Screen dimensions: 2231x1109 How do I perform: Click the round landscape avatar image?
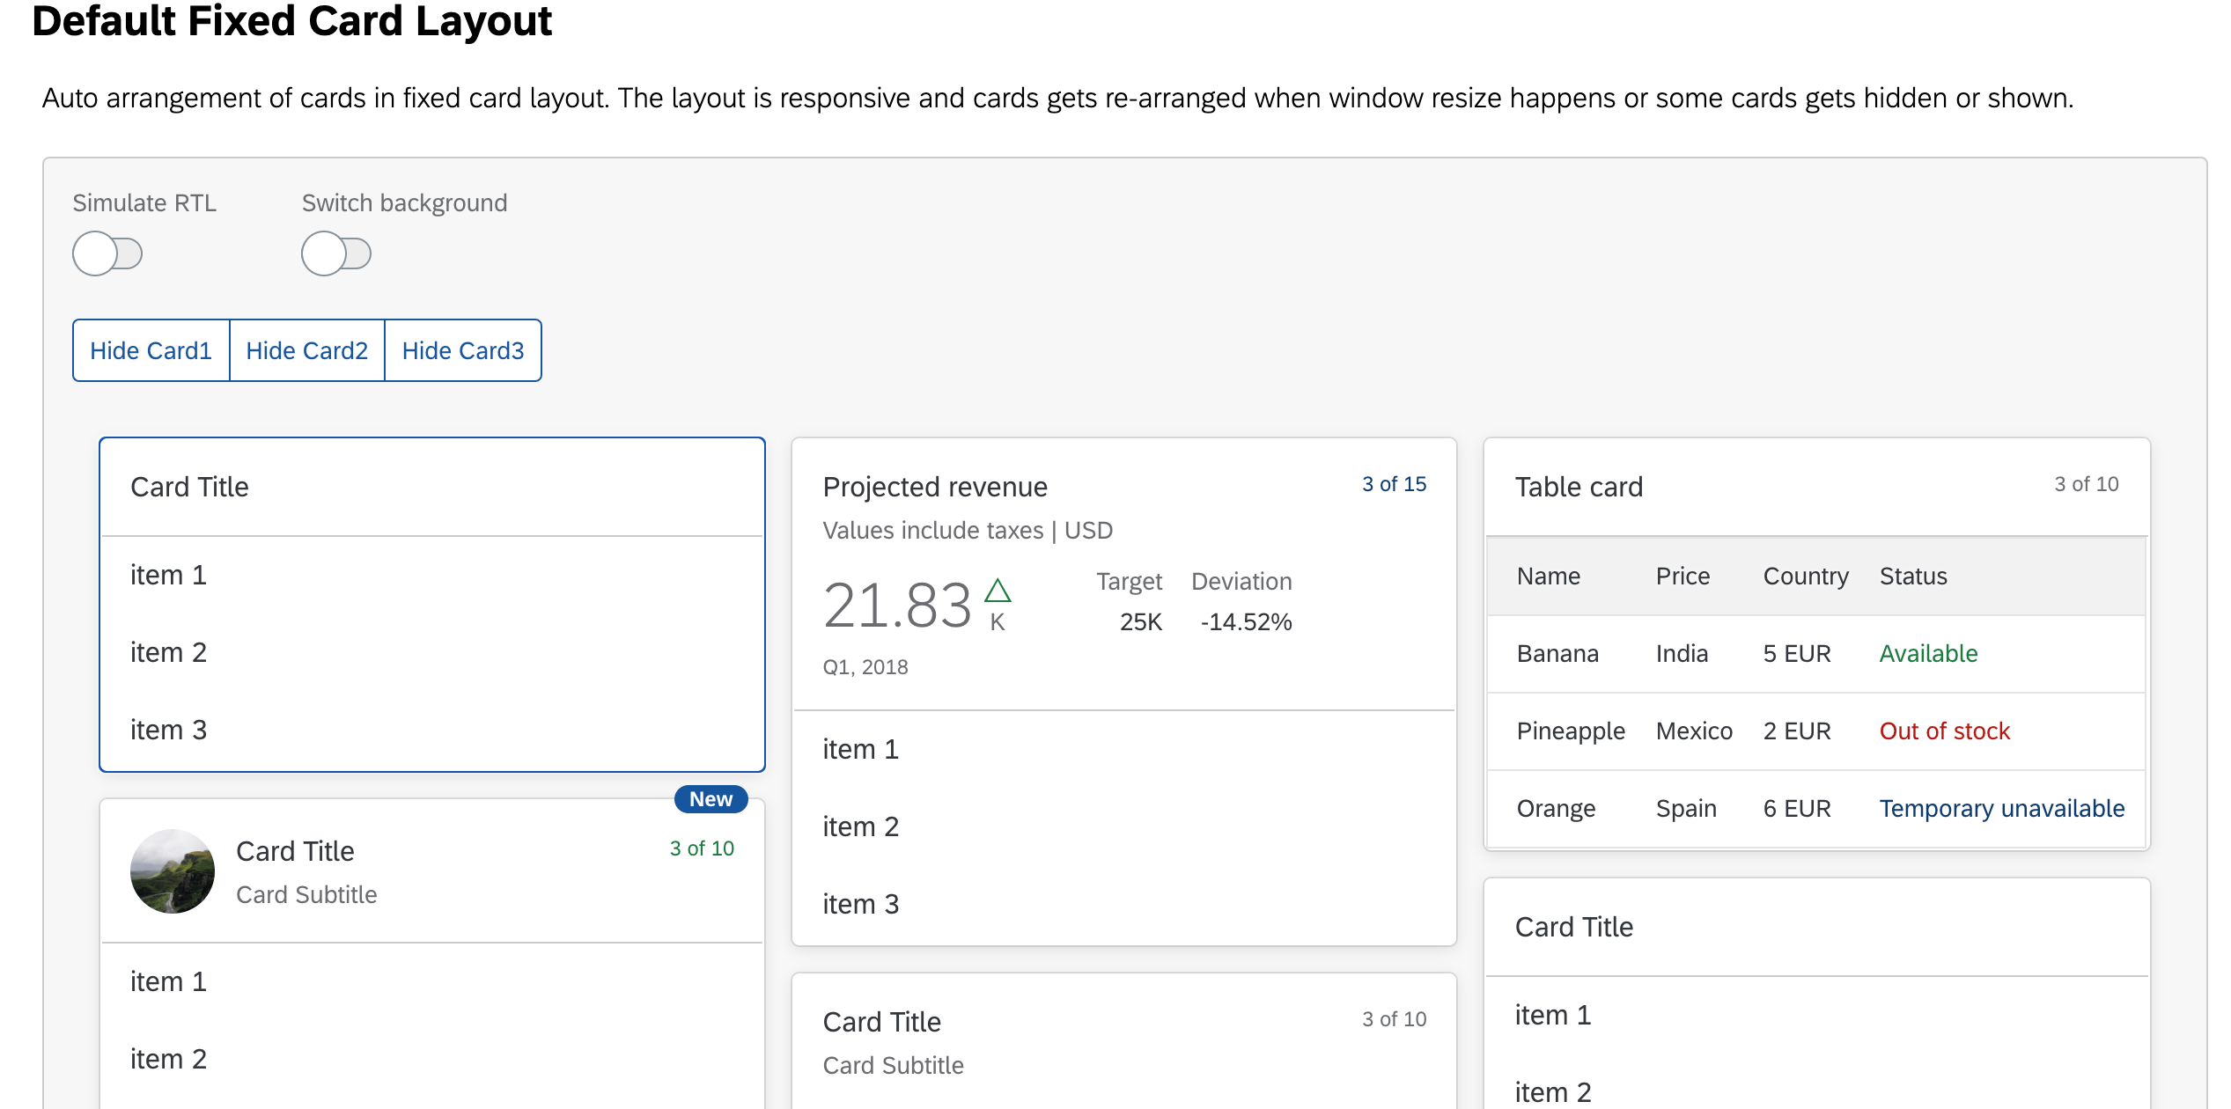(173, 871)
